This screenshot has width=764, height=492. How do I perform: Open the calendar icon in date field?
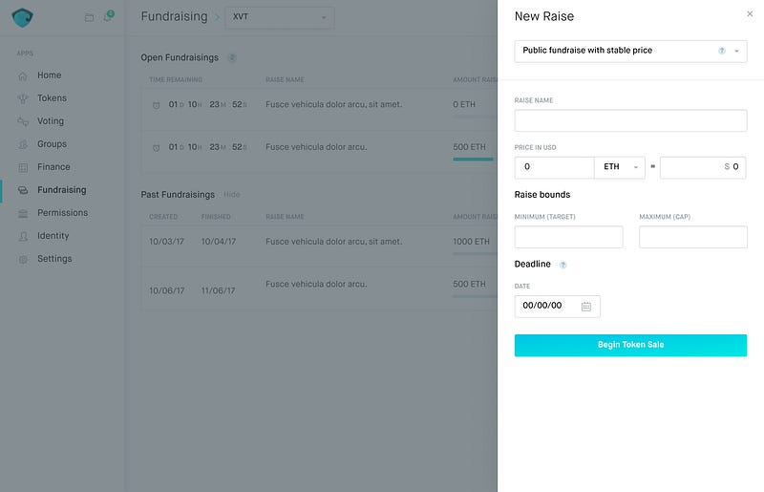tap(586, 307)
